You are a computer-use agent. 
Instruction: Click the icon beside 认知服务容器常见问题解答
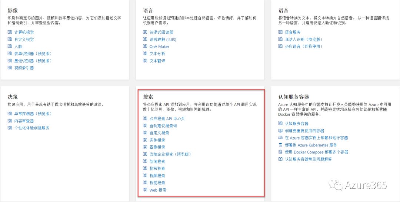pos(280,159)
